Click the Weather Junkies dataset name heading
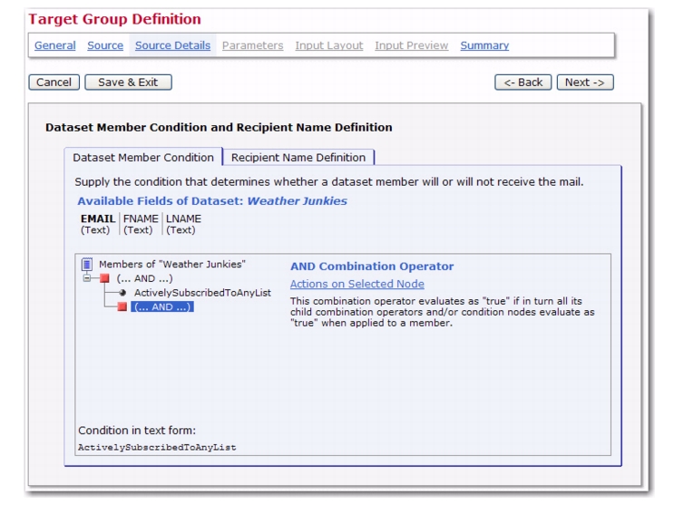This screenshot has width=674, height=505. pyautogui.click(x=297, y=200)
